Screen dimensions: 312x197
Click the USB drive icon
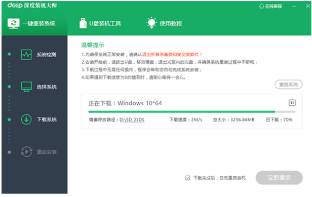[x=83, y=23]
